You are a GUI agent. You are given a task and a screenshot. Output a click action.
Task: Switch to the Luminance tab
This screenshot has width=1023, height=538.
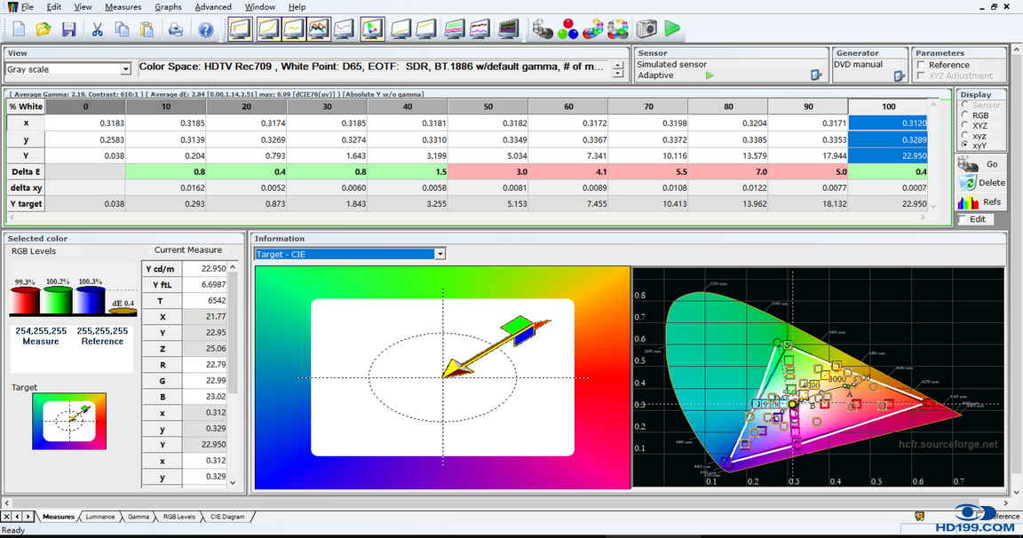99,517
